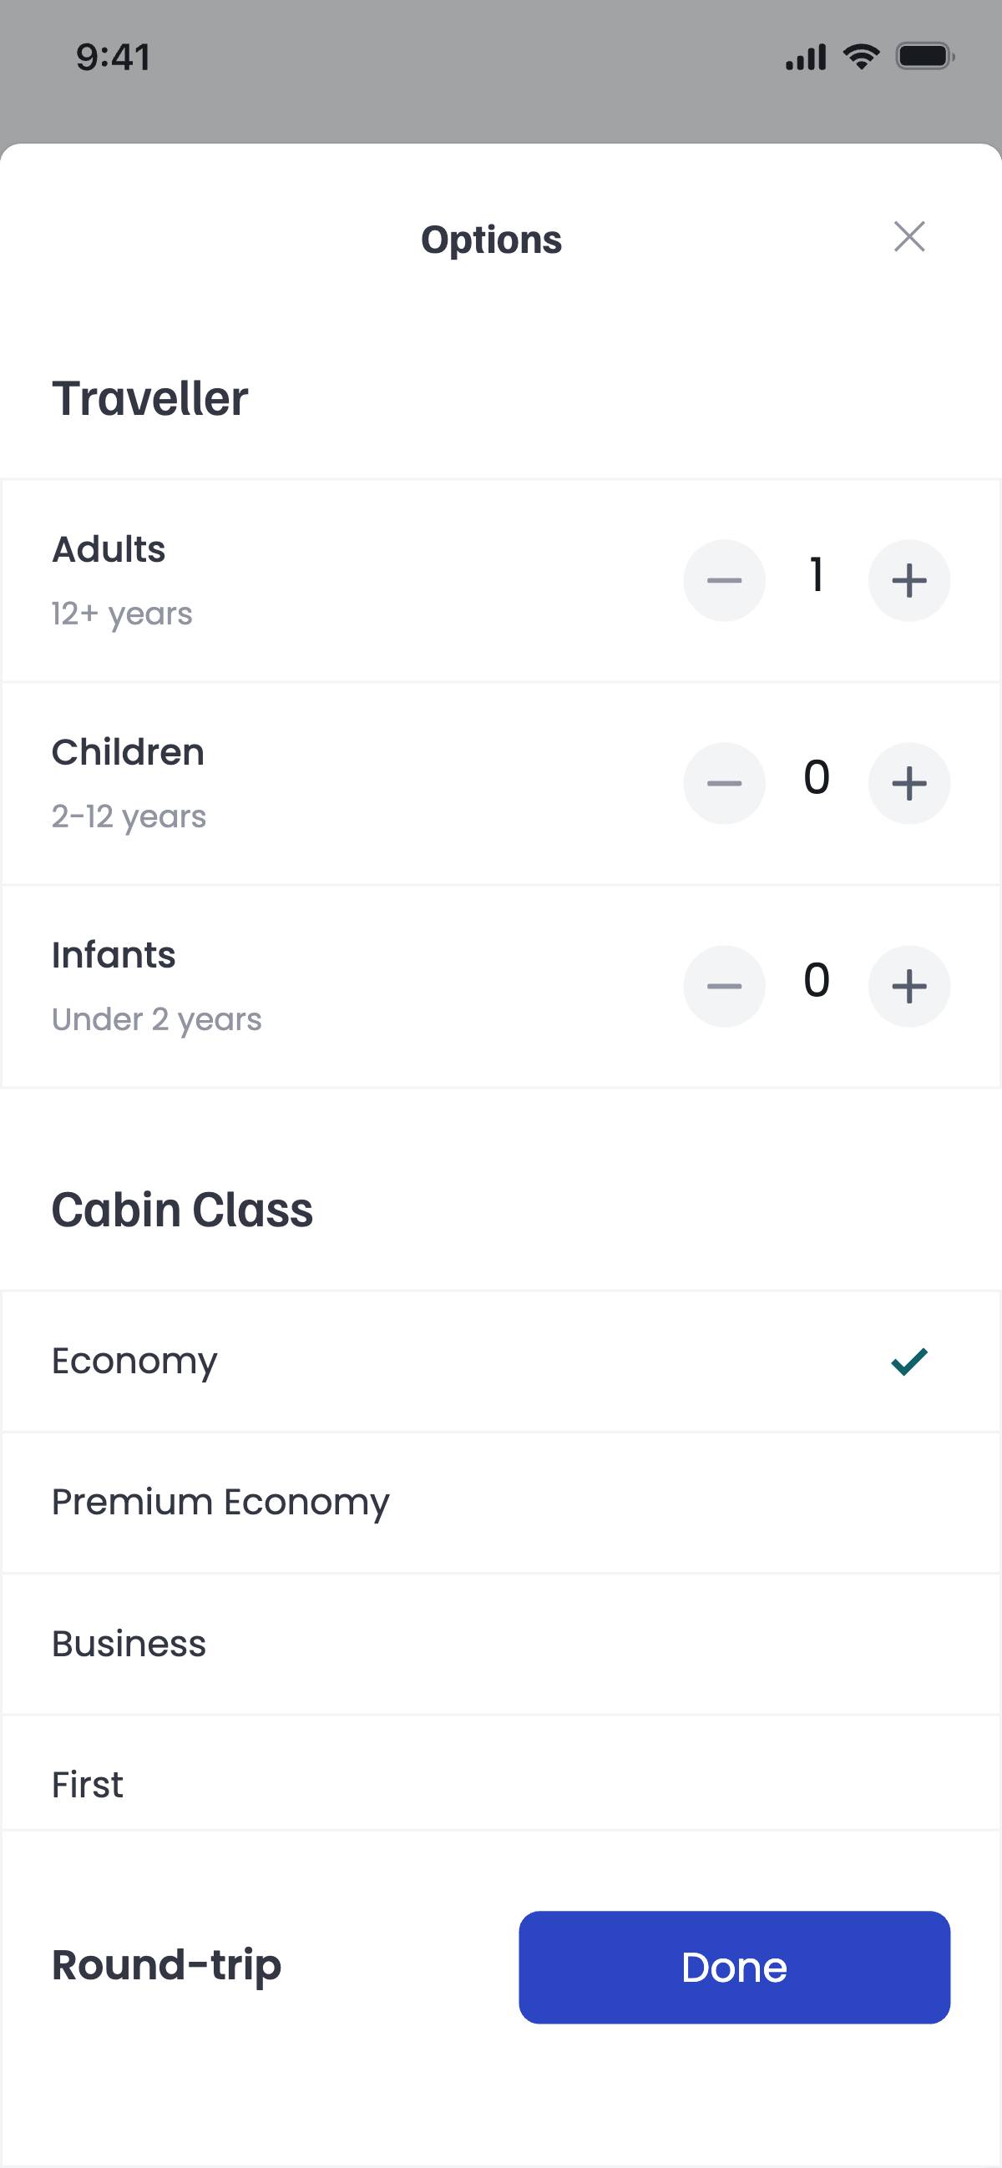Add one child with plus icon
Viewport: 1002px width, 2168px height.
(x=908, y=784)
